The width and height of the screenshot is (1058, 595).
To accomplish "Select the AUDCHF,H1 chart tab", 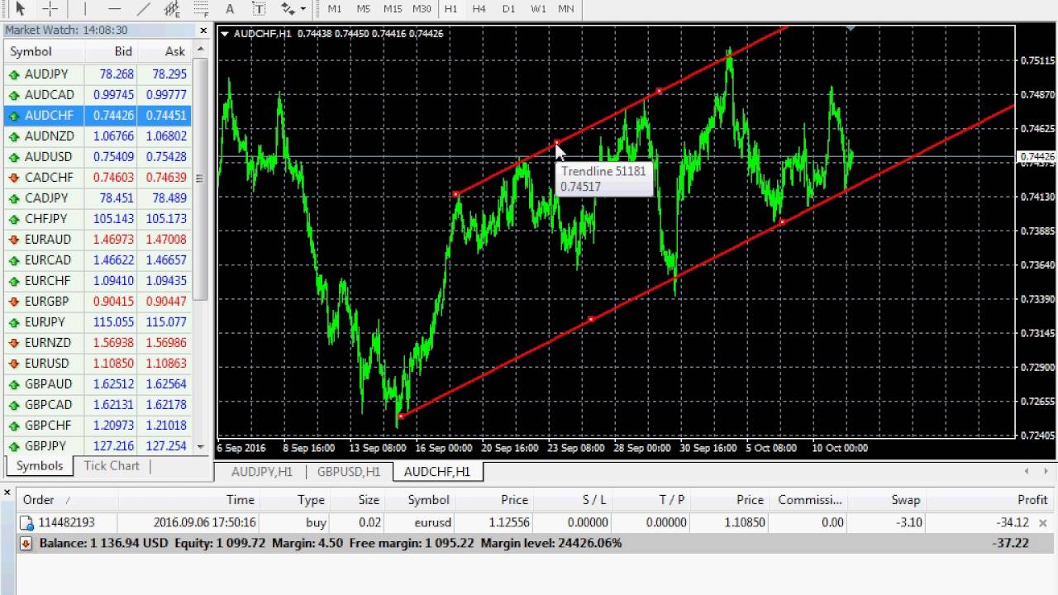I will click(x=437, y=472).
